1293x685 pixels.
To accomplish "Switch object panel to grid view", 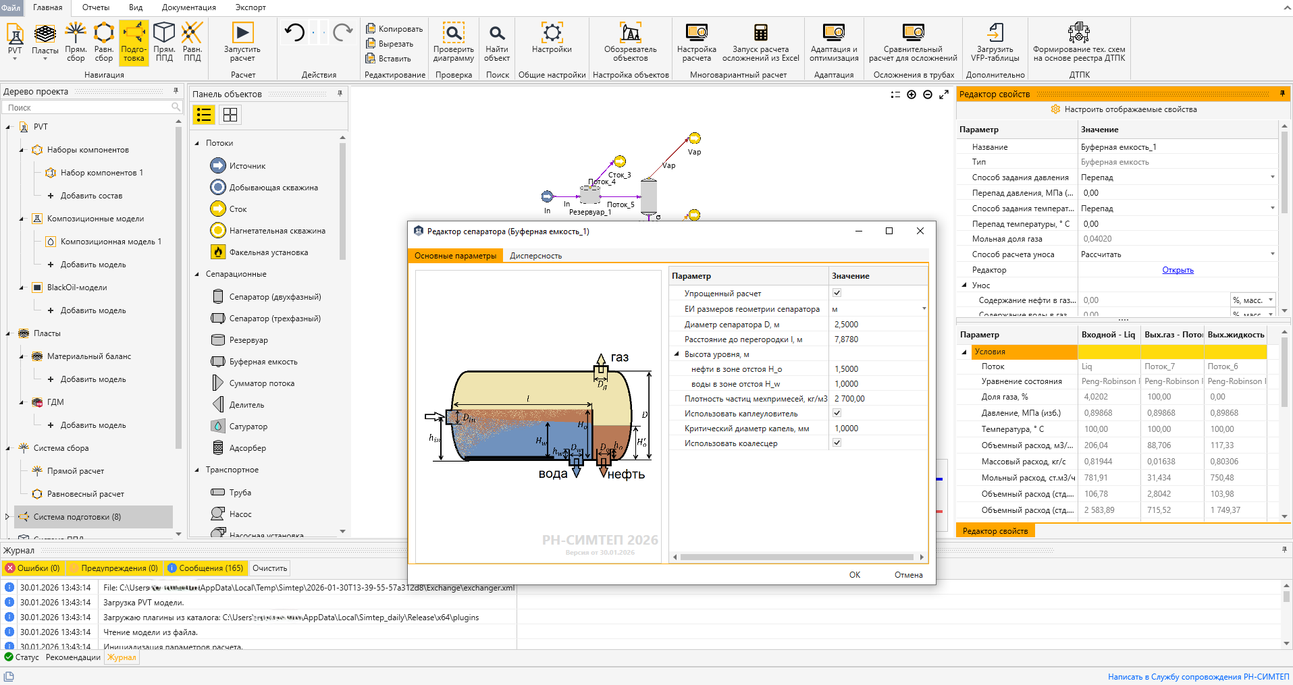I will [x=230, y=115].
